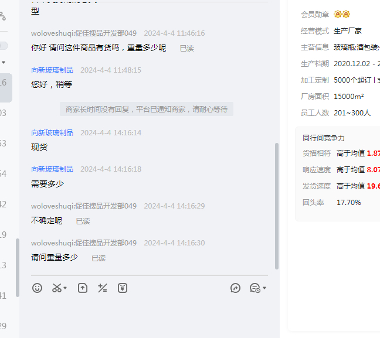Image resolution: width=380 pixels, height=338 pixels.
Task: Select the highlighted conversation in left list
Action: point(4,83)
